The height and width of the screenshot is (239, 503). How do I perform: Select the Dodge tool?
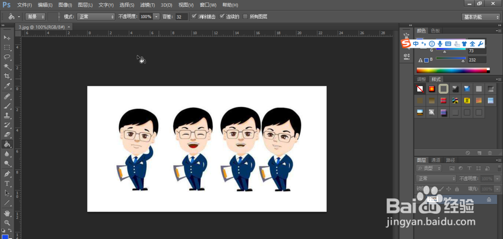click(7, 163)
